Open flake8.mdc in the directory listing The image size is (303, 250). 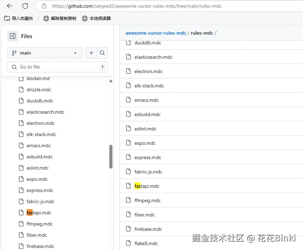(146, 243)
